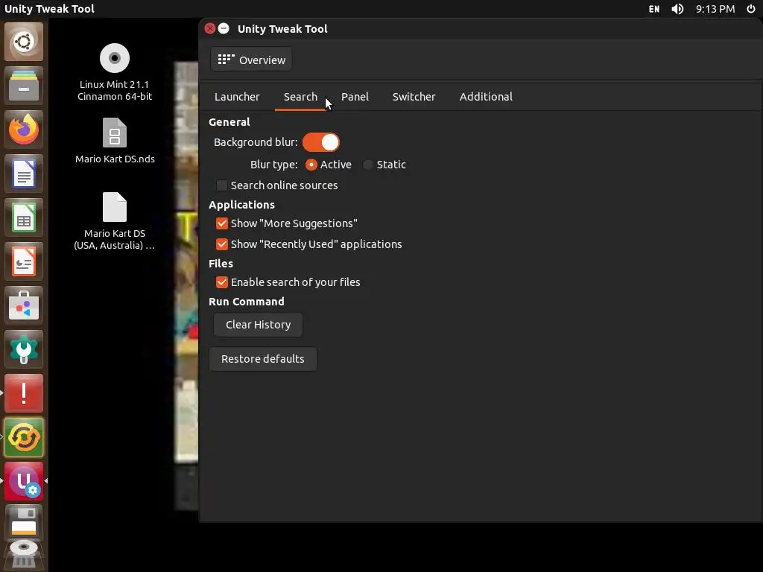Open the power session menu icon

click(x=751, y=9)
